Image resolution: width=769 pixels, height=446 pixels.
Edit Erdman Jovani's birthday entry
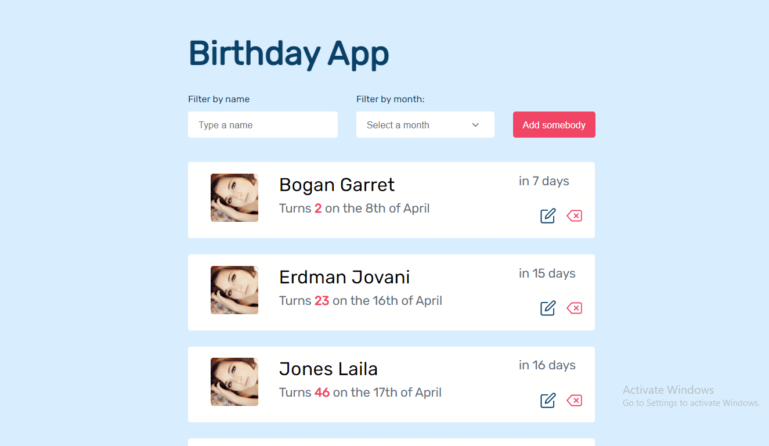(548, 308)
